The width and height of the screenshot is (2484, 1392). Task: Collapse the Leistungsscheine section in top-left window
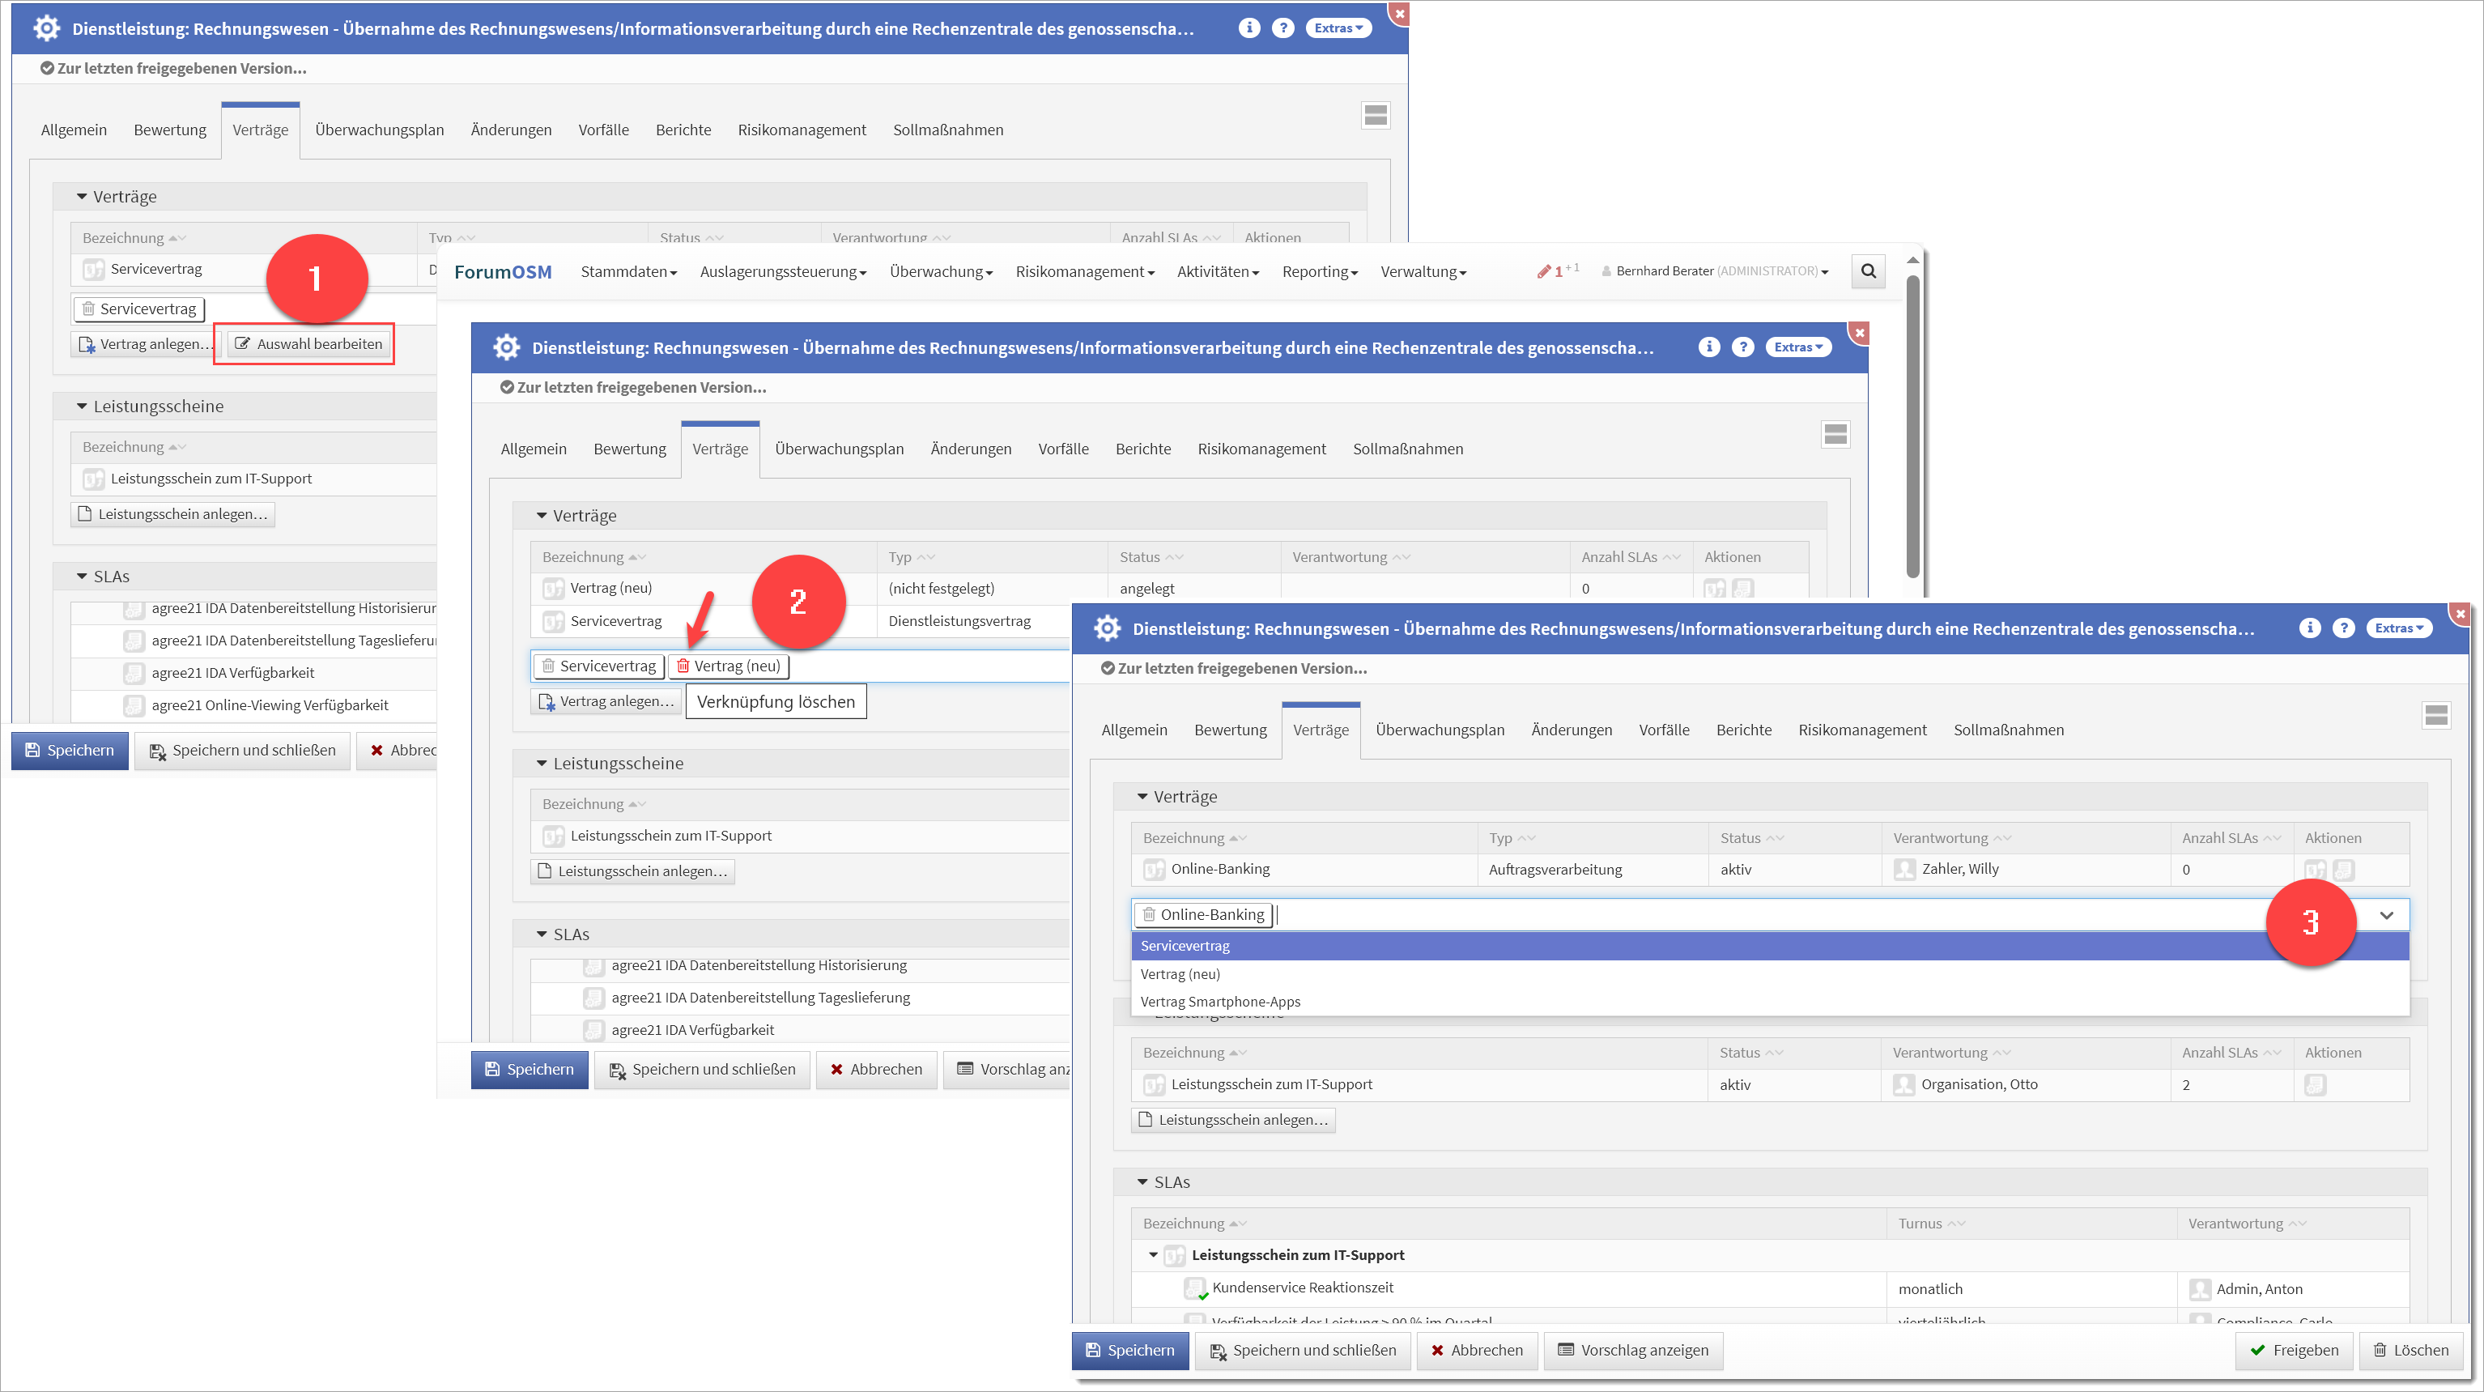pos(82,407)
